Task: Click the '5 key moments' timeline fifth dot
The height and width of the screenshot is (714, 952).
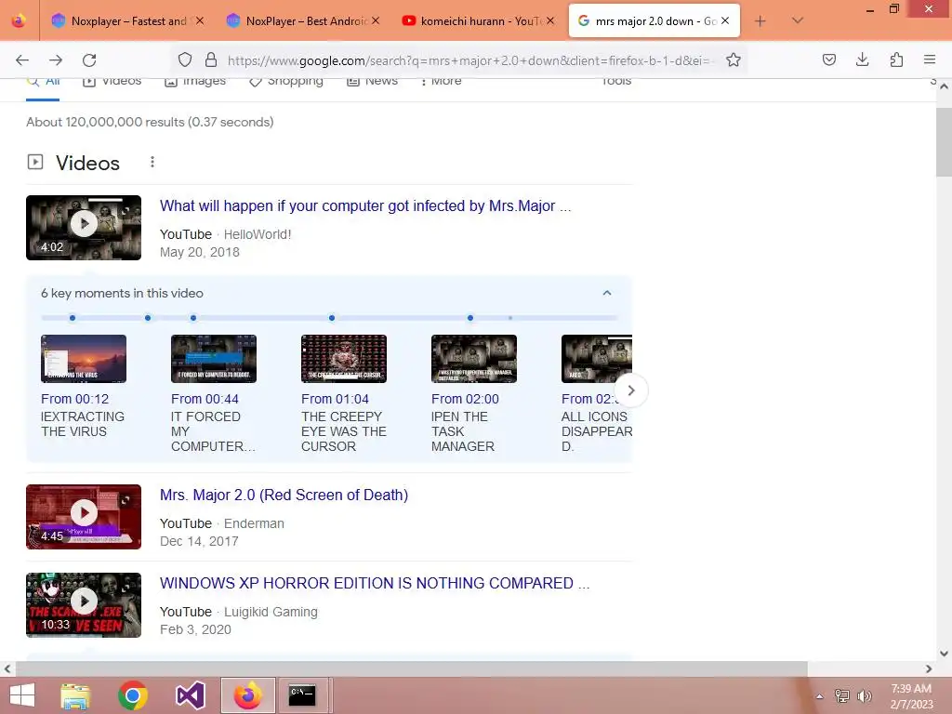Action: click(x=469, y=318)
